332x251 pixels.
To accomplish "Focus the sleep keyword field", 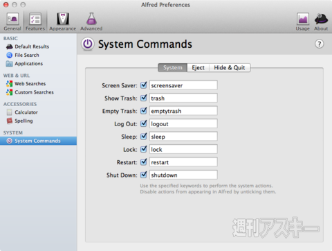I will [183, 137].
